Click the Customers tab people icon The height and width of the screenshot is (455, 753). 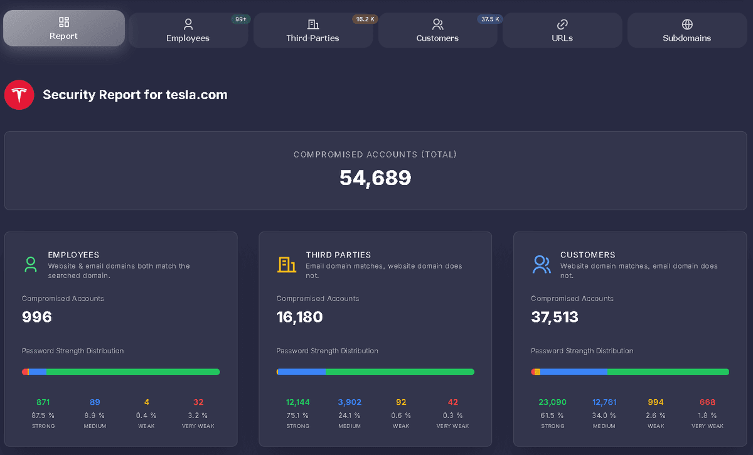point(437,24)
